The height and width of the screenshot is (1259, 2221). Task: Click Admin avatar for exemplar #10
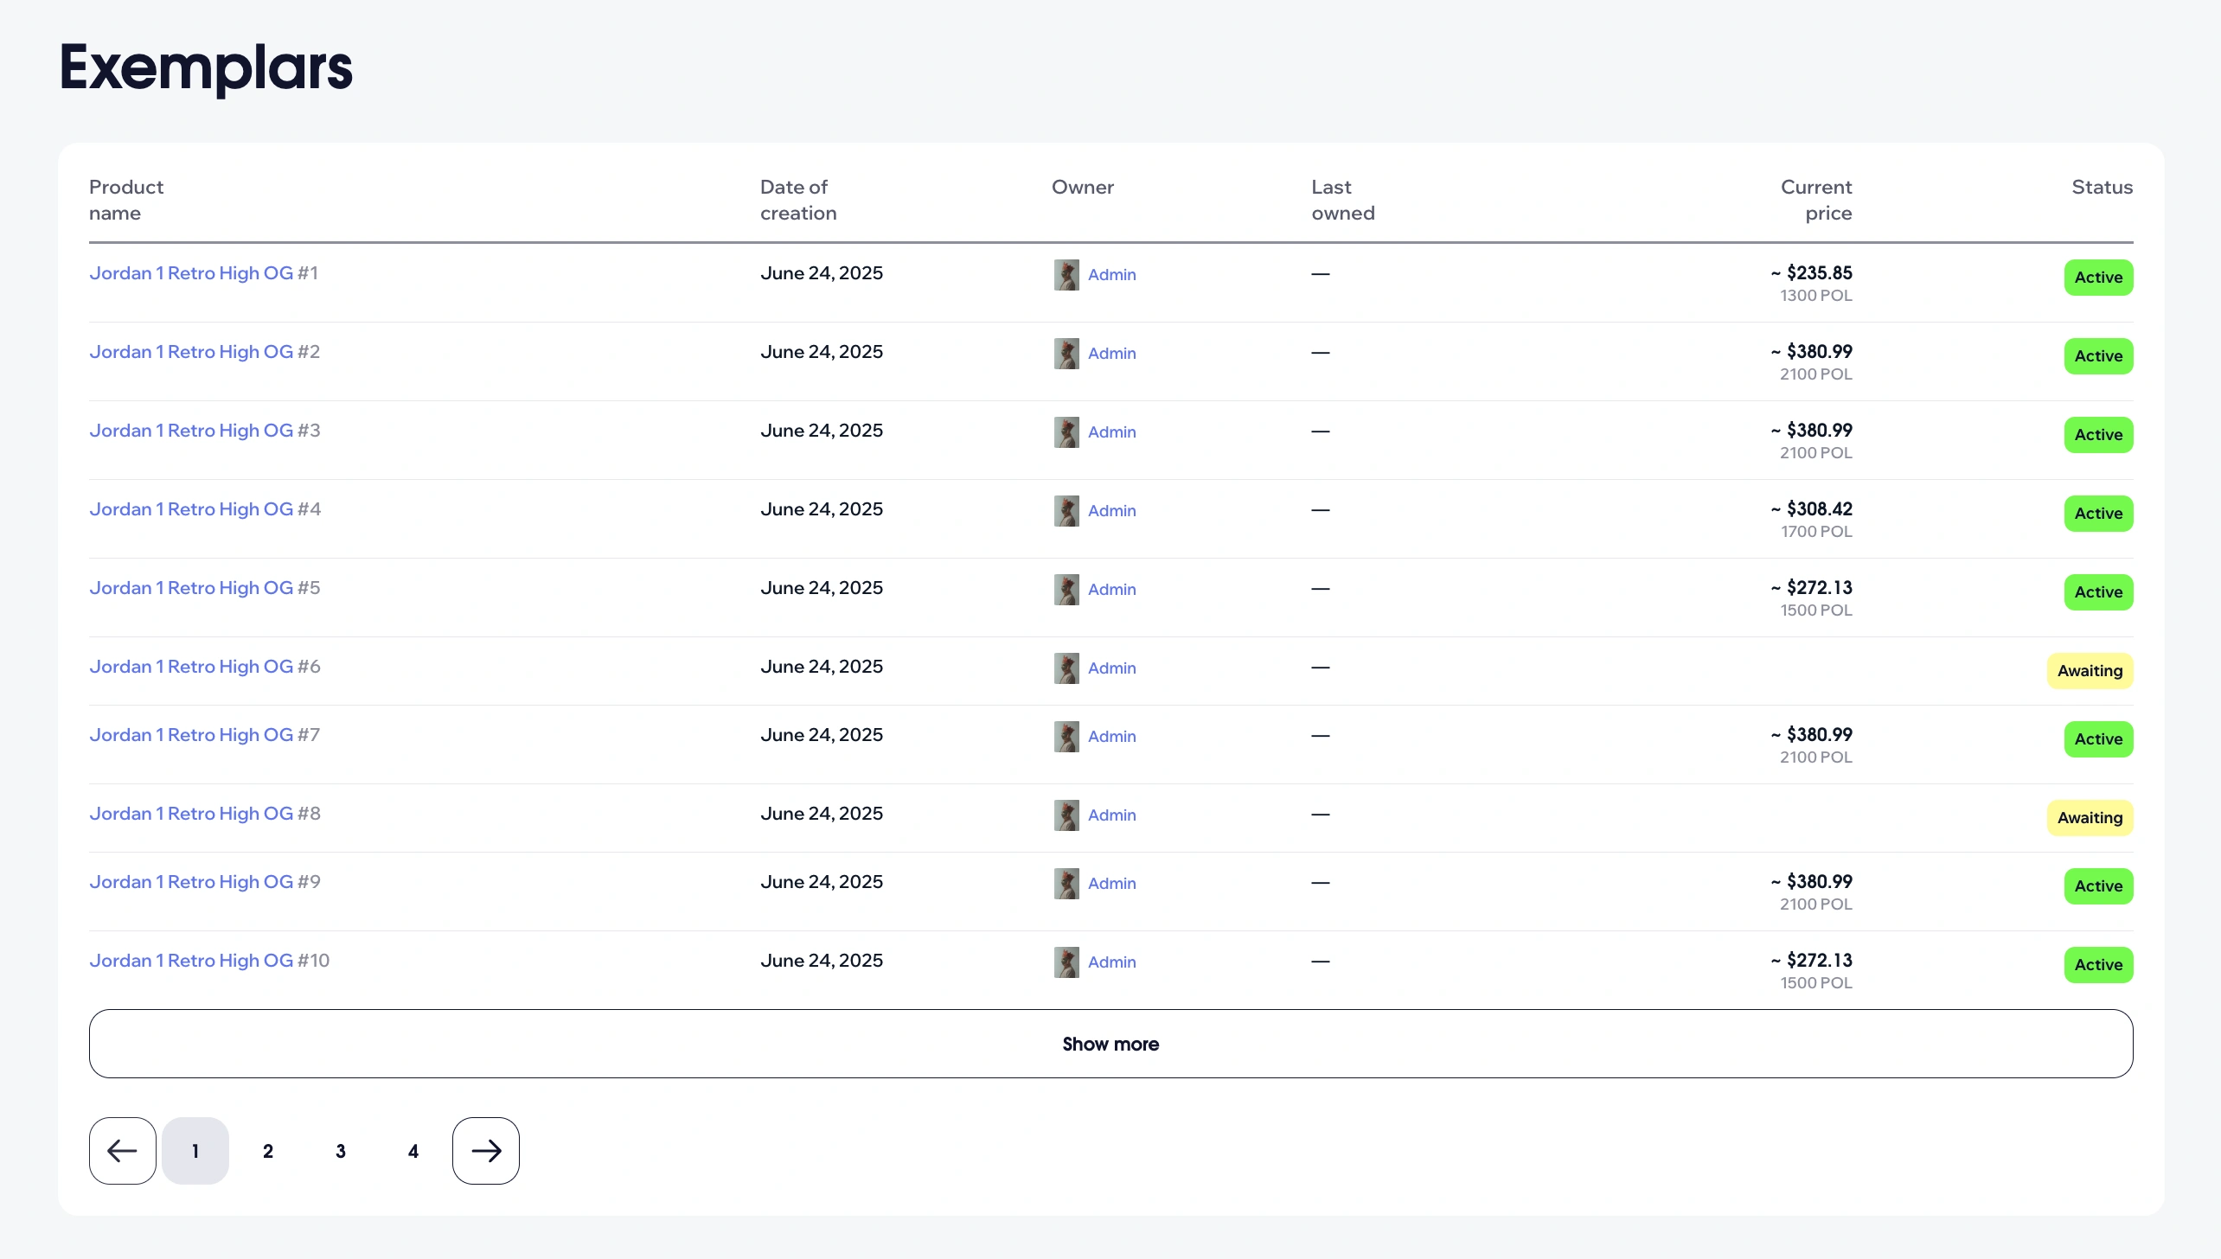1066,962
